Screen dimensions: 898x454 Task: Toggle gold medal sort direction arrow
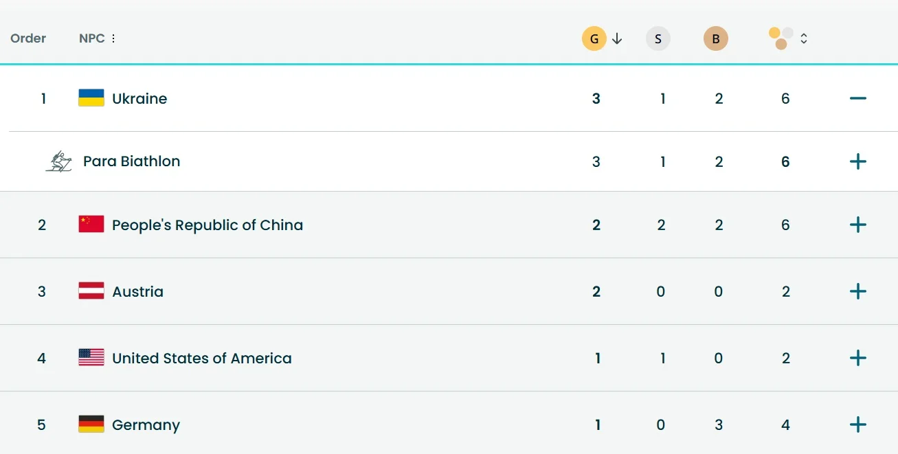click(617, 38)
